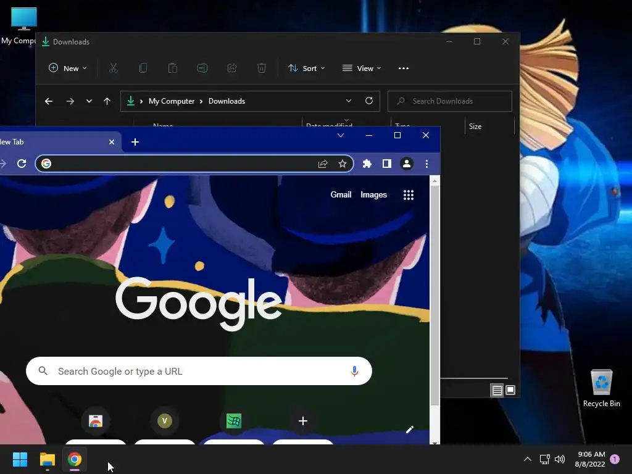Click My Computer in breadcrumb path
This screenshot has height=474, width=632.
pyautogui.click(x=172, y=101)
